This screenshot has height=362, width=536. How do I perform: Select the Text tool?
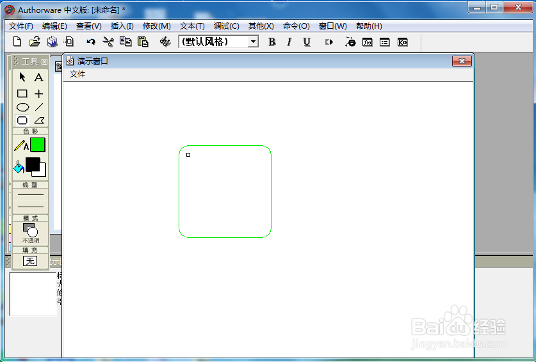(x=38, y=77)
